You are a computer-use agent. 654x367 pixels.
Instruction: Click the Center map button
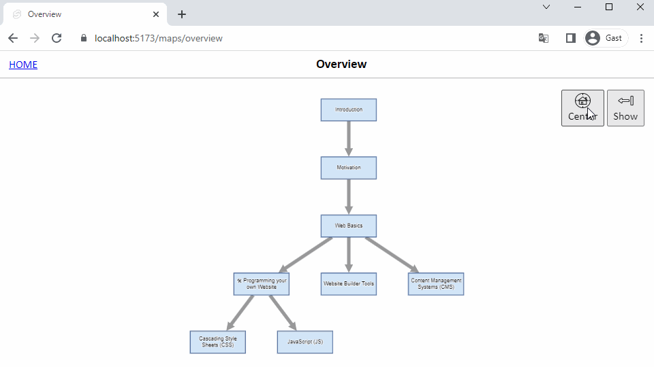pos(582,108)
